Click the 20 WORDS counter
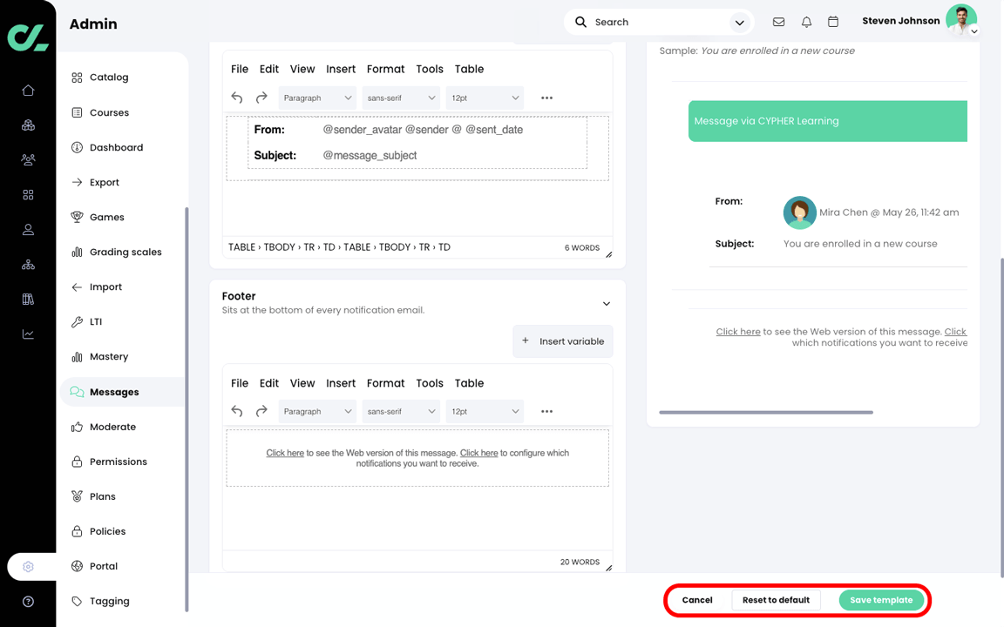Screen dimensions: 1004x627 (x=580, y=562)
